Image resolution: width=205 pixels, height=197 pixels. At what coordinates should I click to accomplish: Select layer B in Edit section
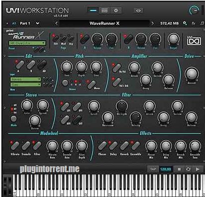coord(31,65)
